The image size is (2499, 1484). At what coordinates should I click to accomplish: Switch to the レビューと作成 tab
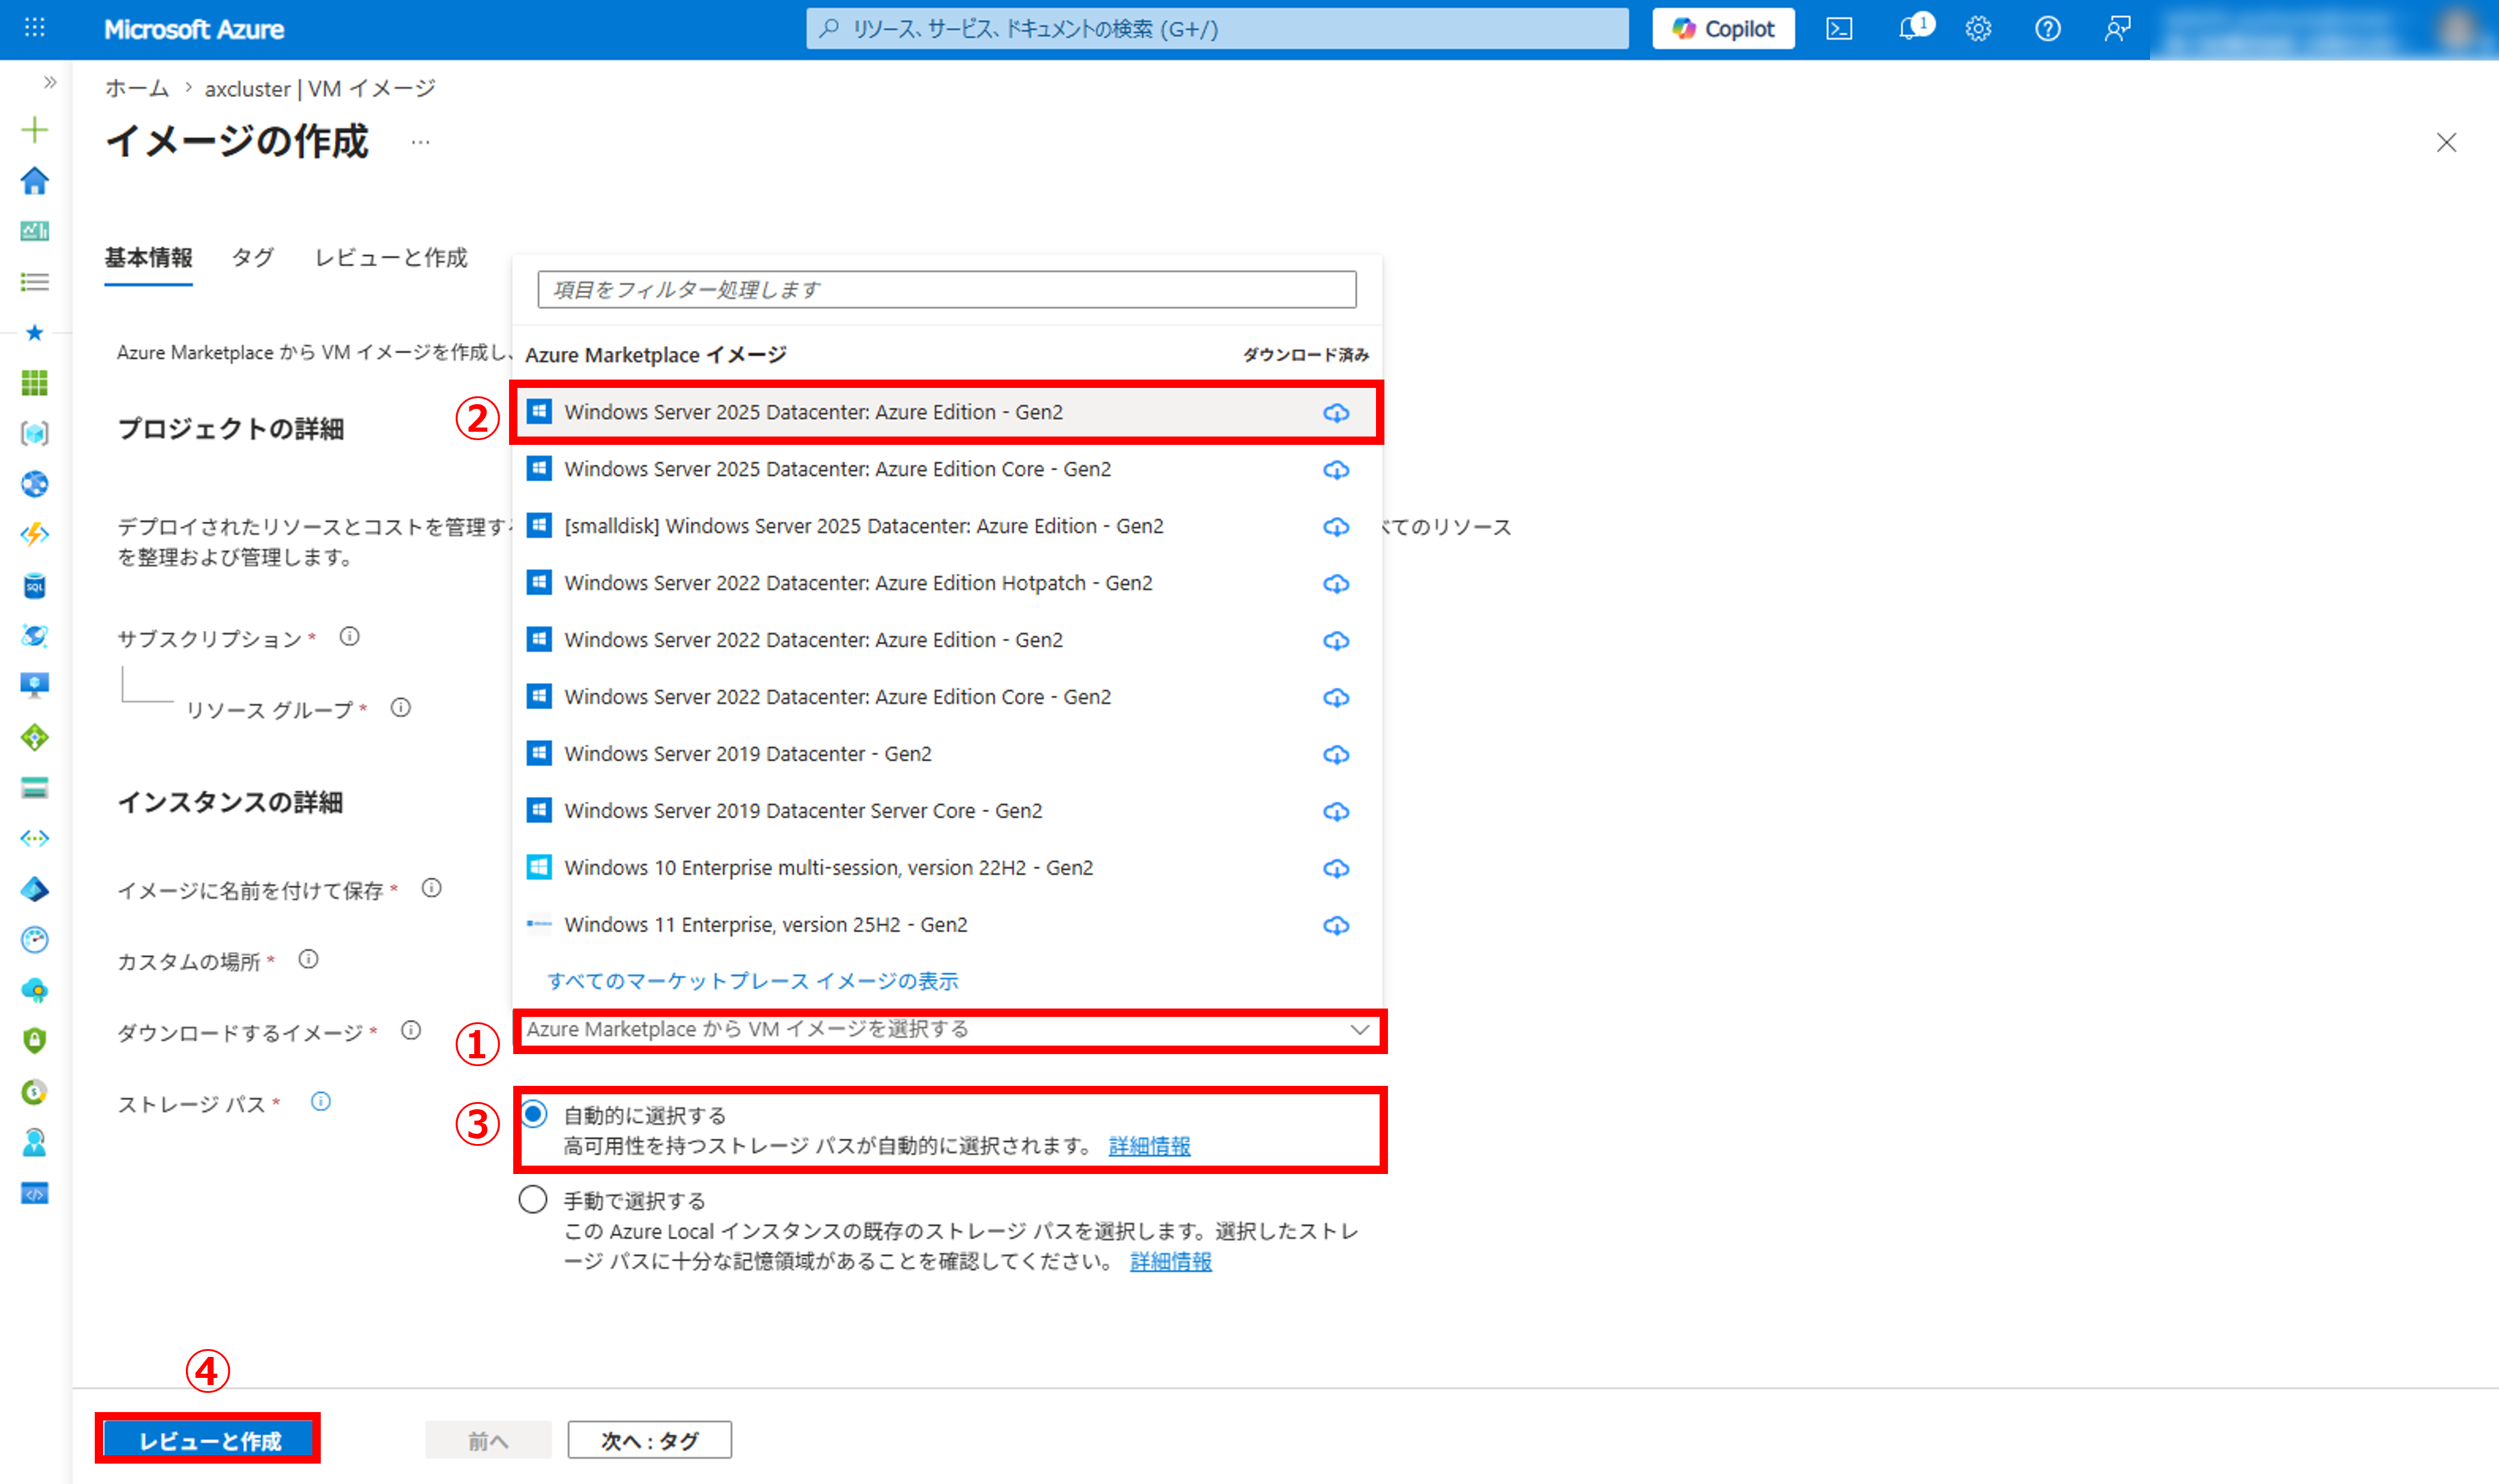point(391,258)
